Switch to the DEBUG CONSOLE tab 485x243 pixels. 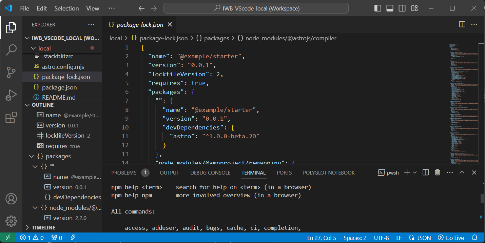pos(210,173)
